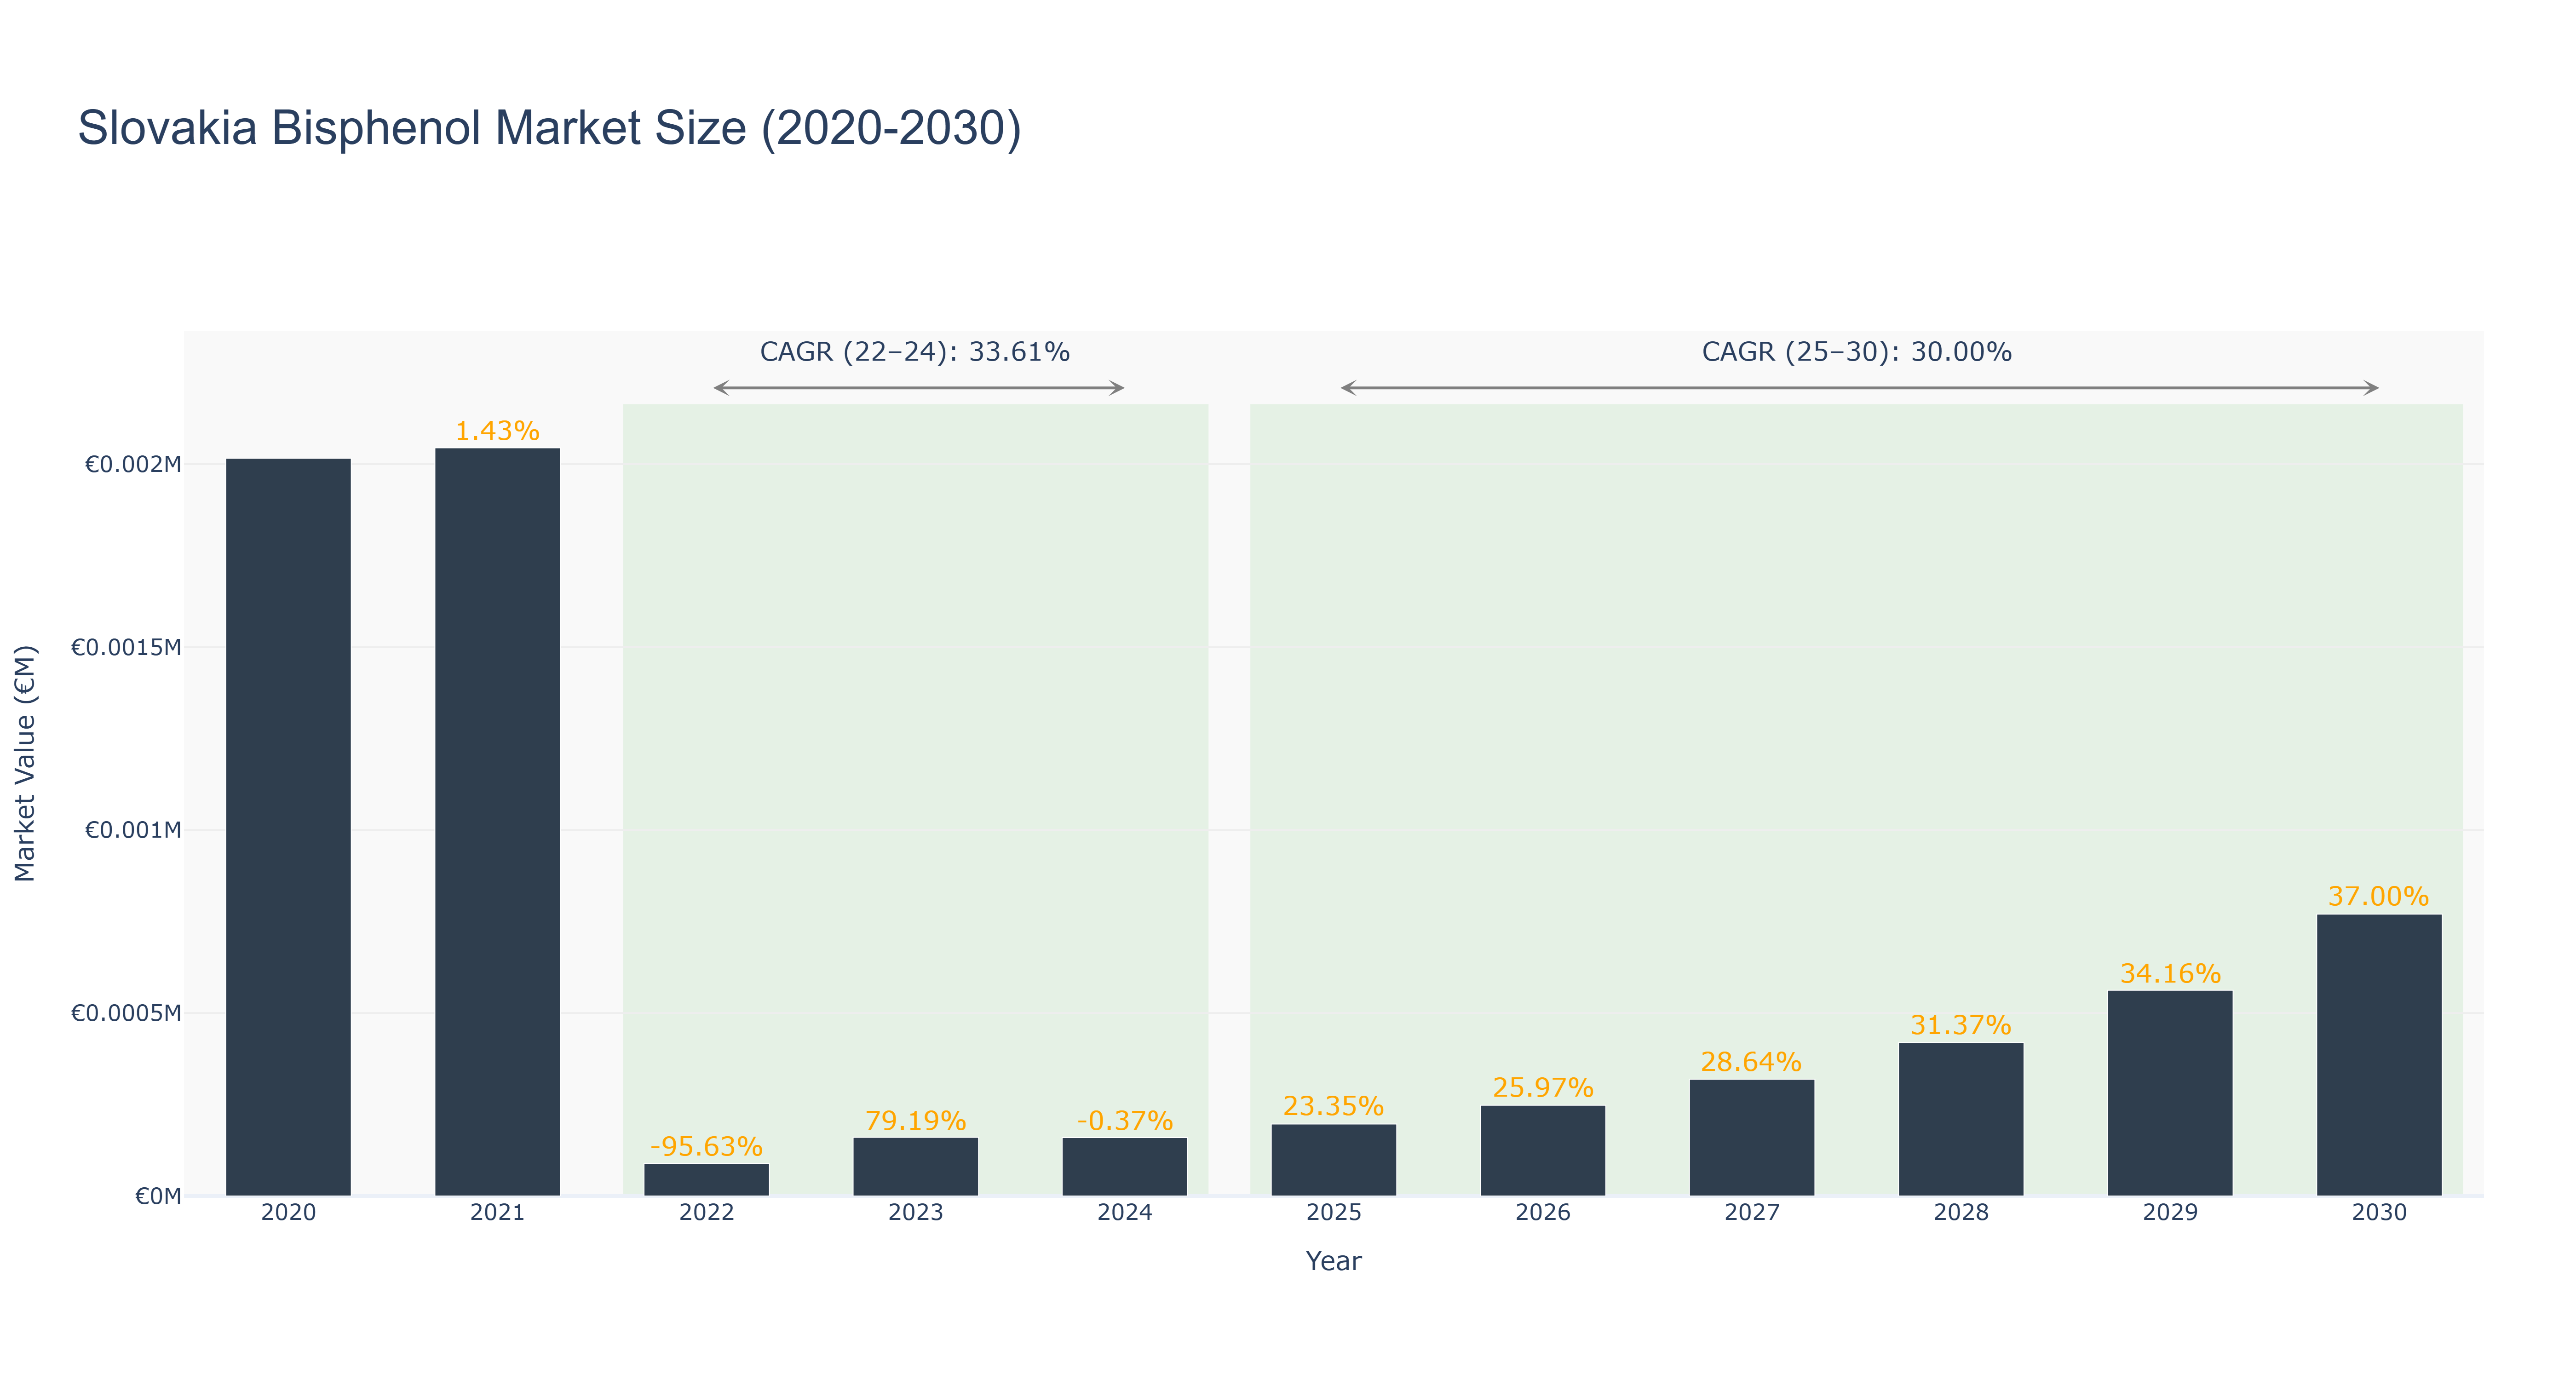Viewport: 2576px width, 1380px height.
Task: Click the 2029 market value bar
Action: (2169, 1093)
